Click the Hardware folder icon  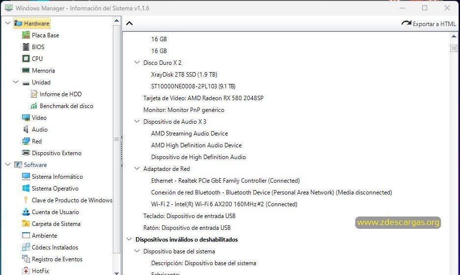coord(18,24)
